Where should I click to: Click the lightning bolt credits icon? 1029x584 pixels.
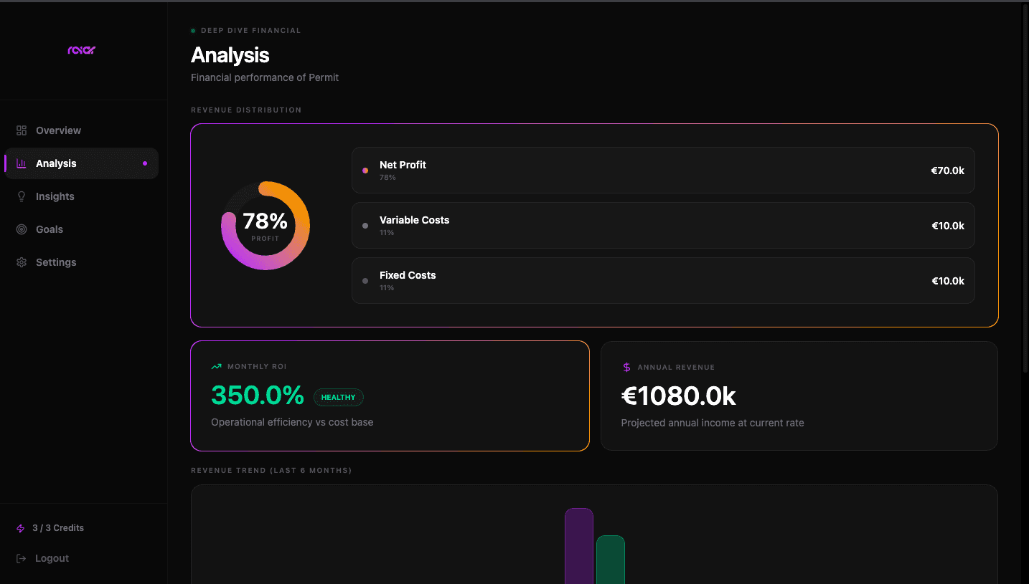[21, 528]
